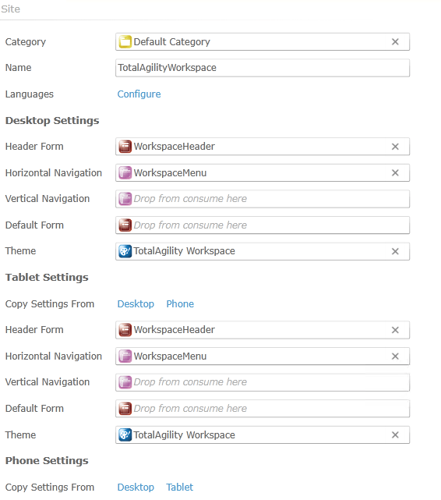
Task: Clear the Tablet TotalAgility Workspace theme
Action: (x=395, y=435)
